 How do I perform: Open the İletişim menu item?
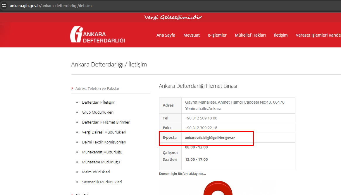(x=280, y=35)
